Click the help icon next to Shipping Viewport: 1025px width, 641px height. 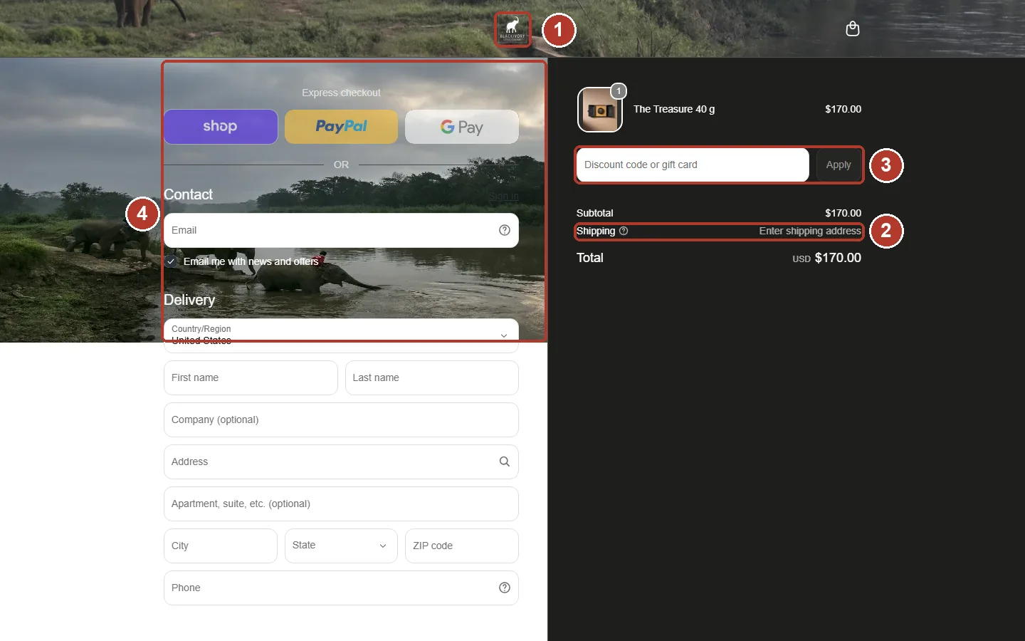624,231
